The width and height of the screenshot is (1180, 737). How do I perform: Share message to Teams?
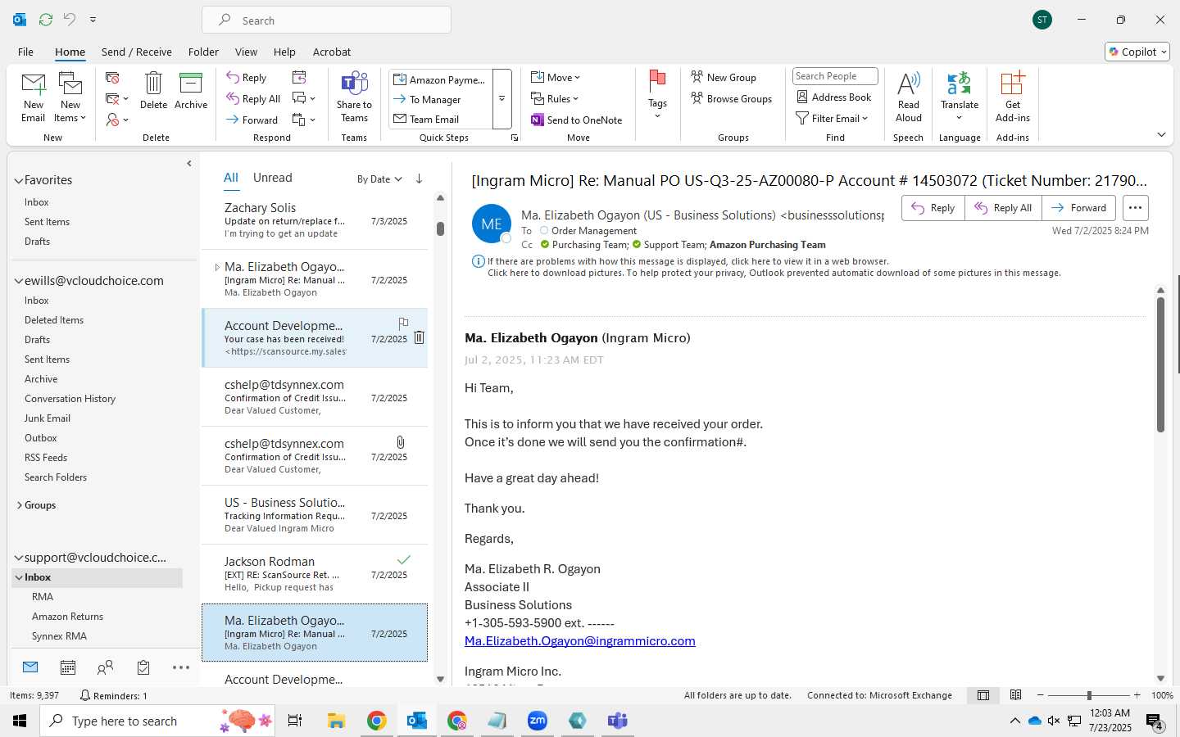click(x=354, y=97)
